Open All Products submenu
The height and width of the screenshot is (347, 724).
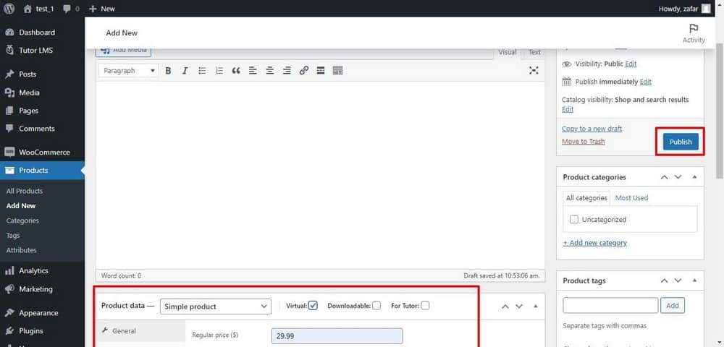pyautogui.click(x=25, y=191)
